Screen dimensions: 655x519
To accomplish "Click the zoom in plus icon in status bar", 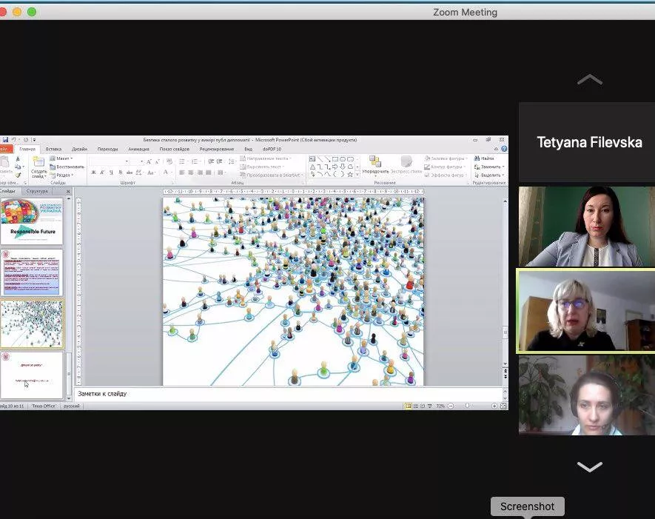I will pyautogui.click(x=494, y=406).
